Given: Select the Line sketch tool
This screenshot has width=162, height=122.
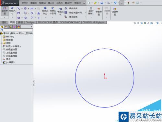Looking at the screenshot, I should coord(19,8).
